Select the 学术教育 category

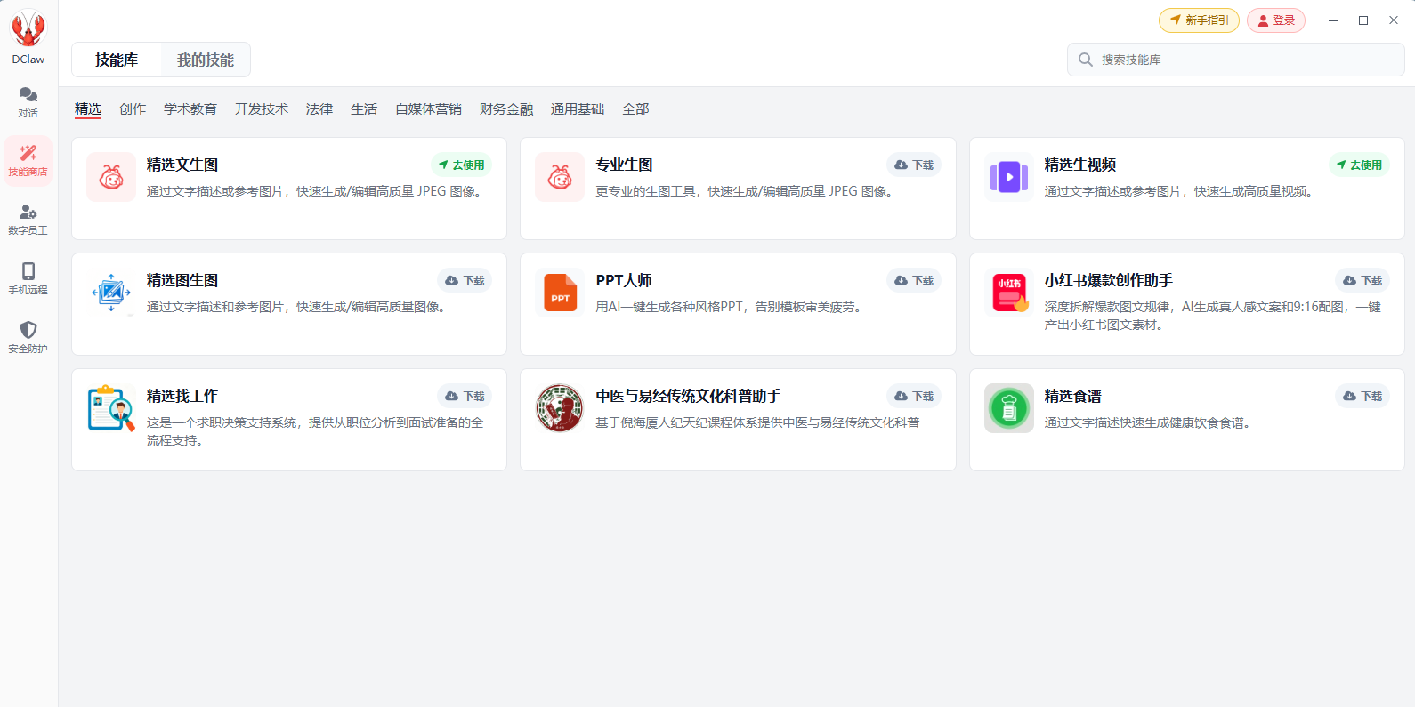190,108
